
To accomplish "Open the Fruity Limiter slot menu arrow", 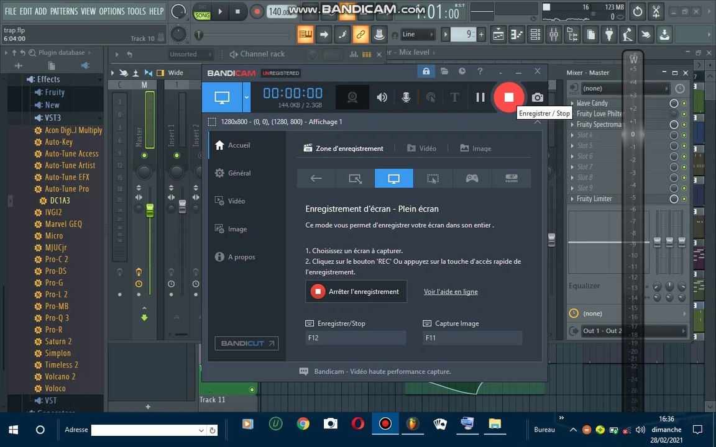I will (572, 199).
